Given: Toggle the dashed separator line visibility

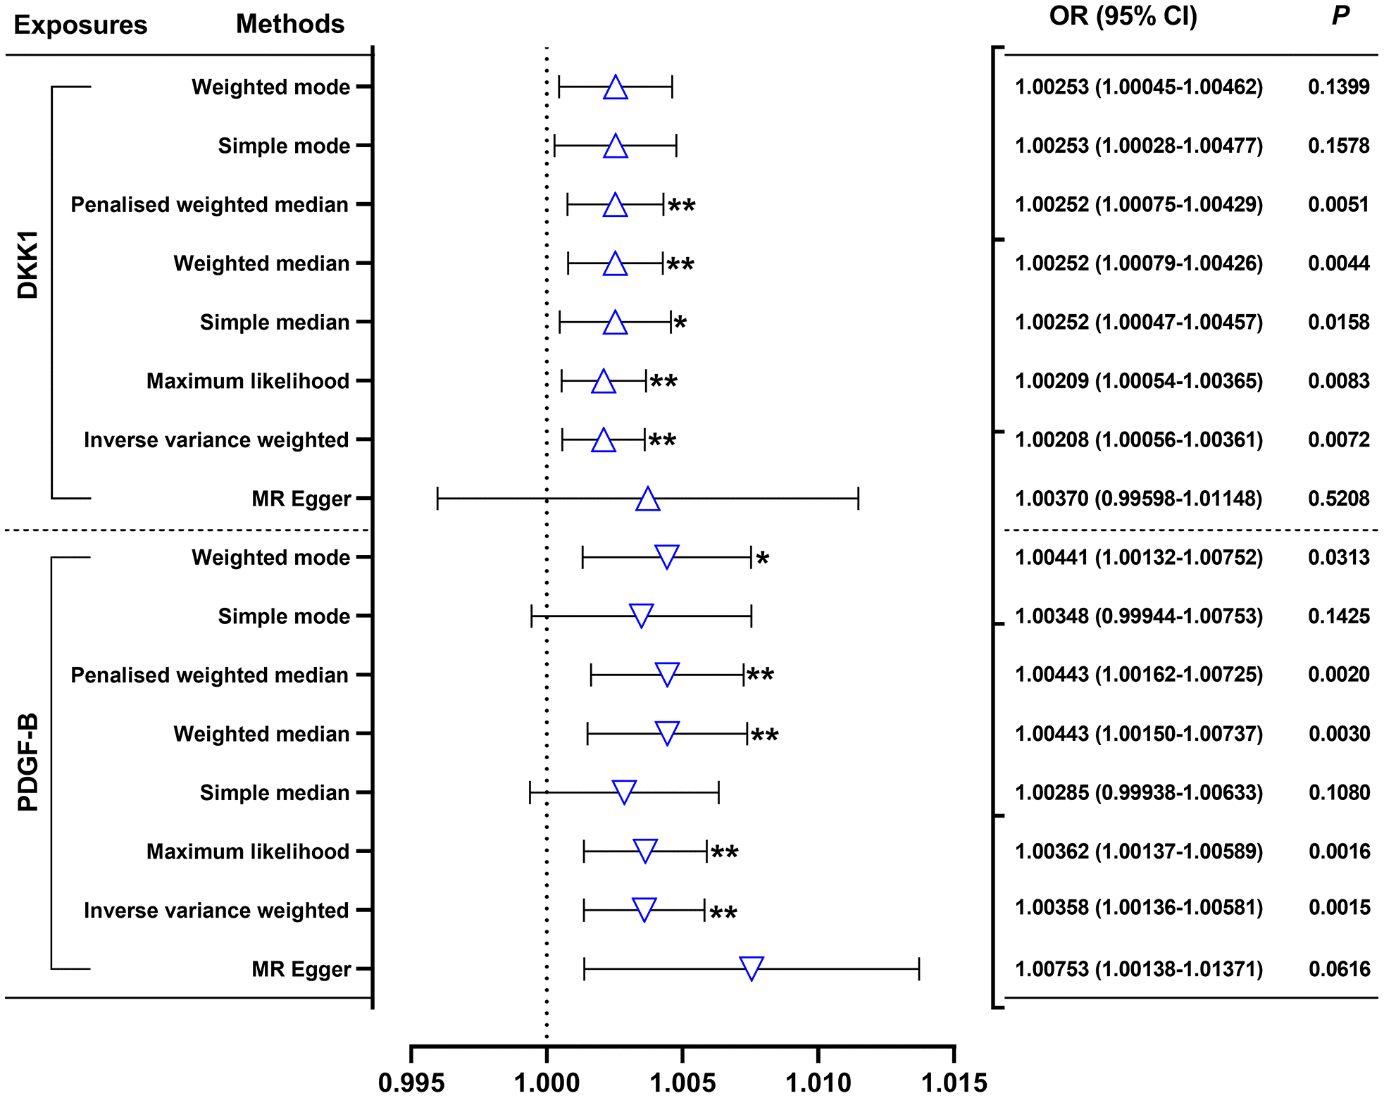Looking at the screenshot, I should [x=692, y=524].
